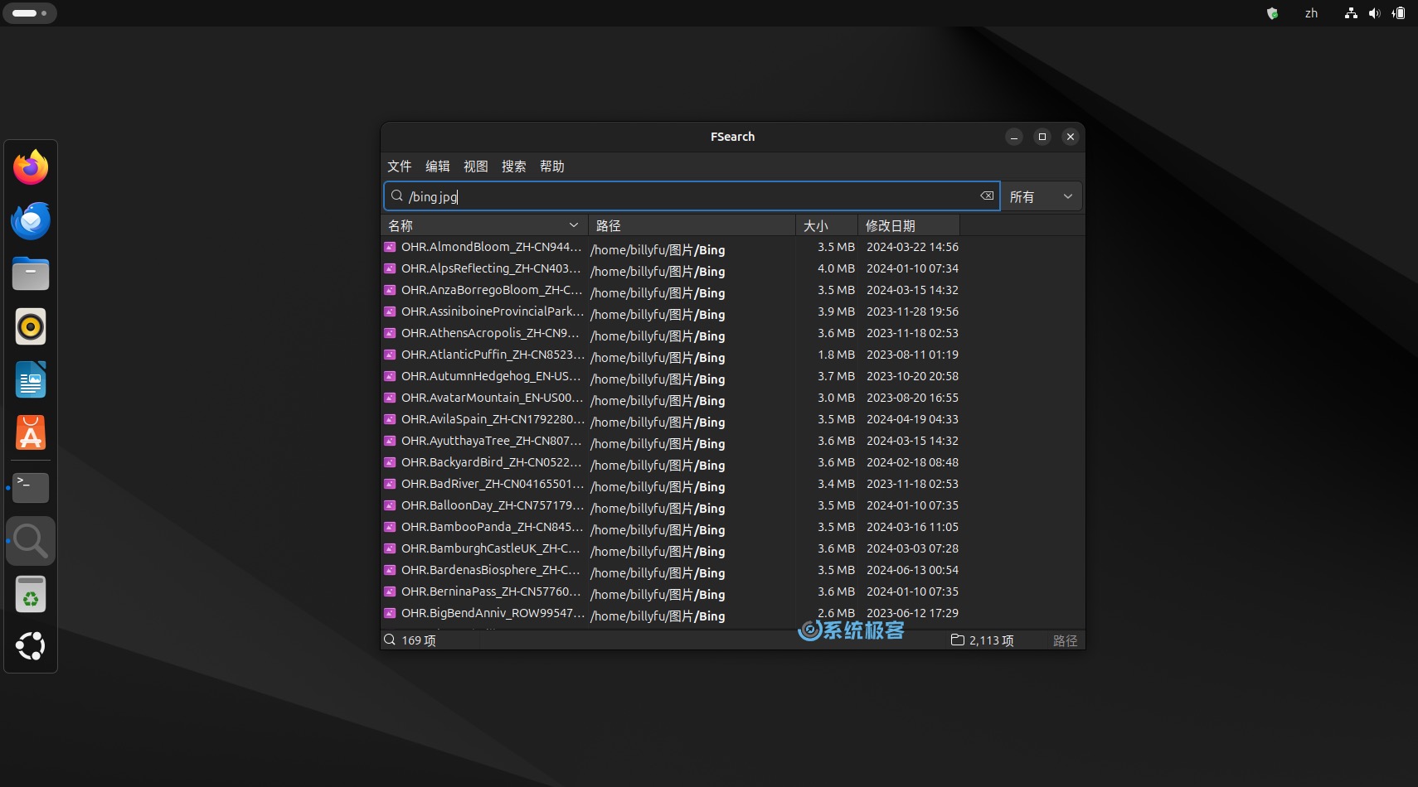The width and height of the screenshot is (1418, 787).
Task: Click the FSearch magnifier icon in the dock
Action: pyautogui.click(x=31, y=541)
